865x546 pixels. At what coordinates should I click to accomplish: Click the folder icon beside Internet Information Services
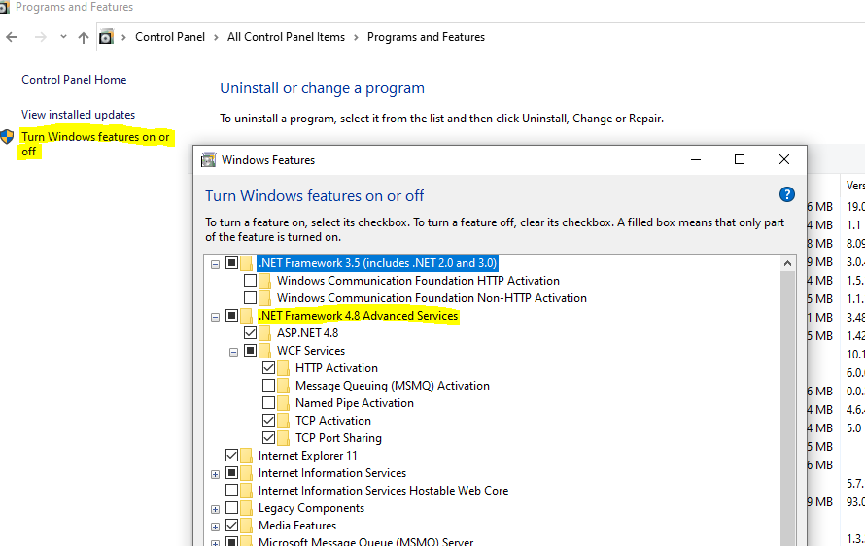pyautogui.click(x=247, y=472)
